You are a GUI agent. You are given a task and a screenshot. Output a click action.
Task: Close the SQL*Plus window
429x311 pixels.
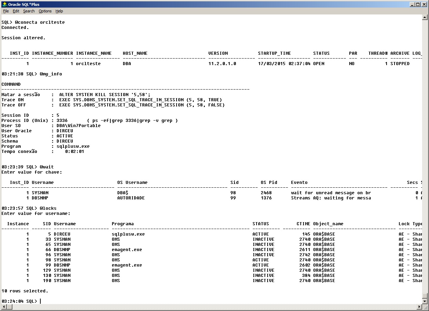424,4
